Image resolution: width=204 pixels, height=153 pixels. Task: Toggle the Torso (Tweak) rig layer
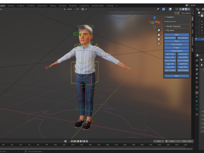point(177,45)
